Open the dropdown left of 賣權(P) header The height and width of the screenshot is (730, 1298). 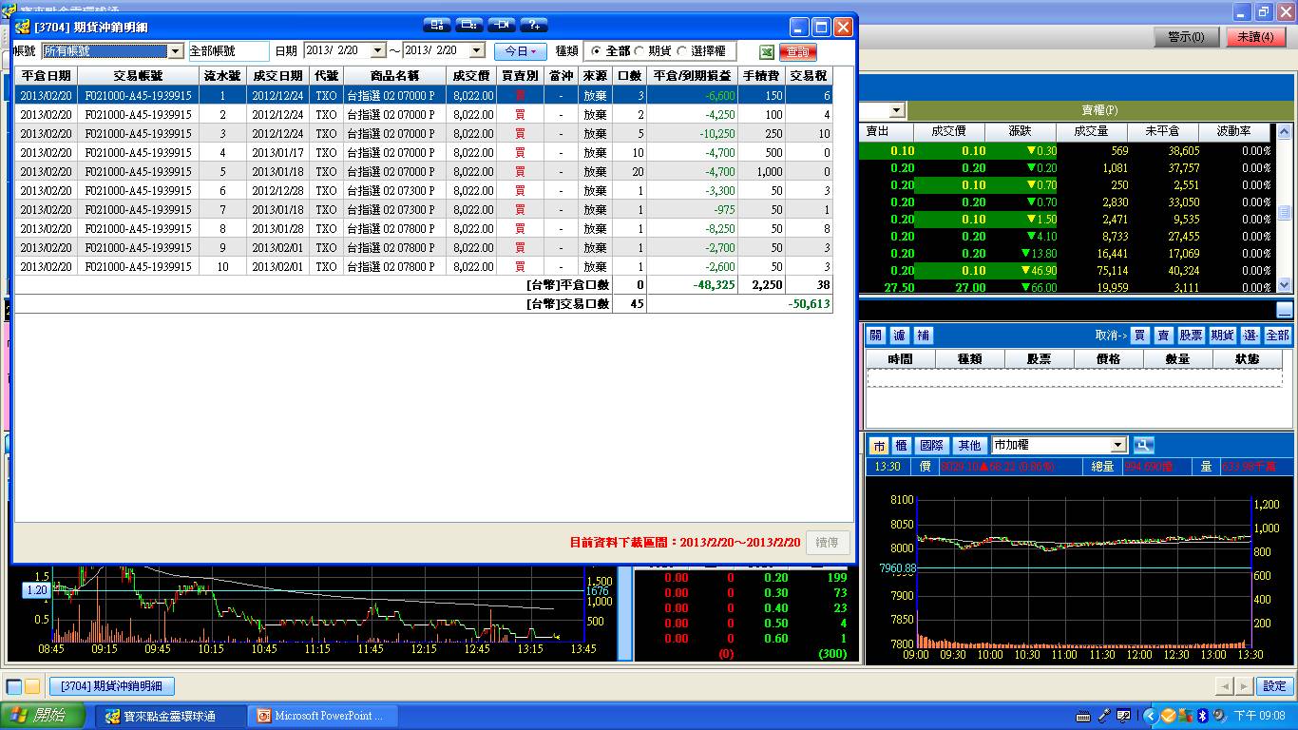pyautogui.click(x=896, y=110)
